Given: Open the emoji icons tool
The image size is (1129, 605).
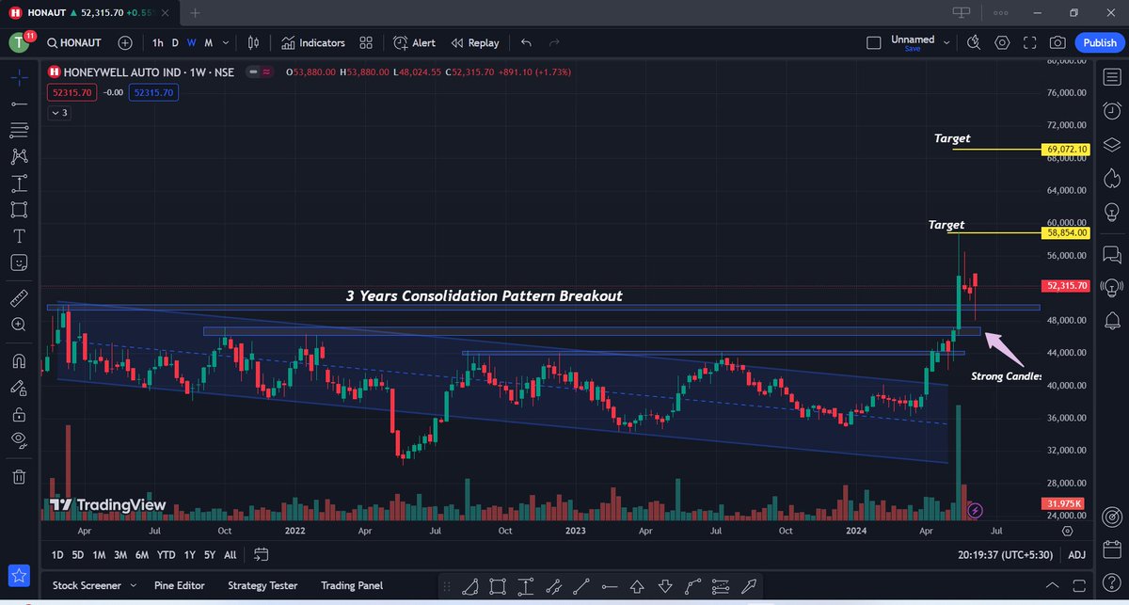Looking at the screenshot, I should (19, 262).
